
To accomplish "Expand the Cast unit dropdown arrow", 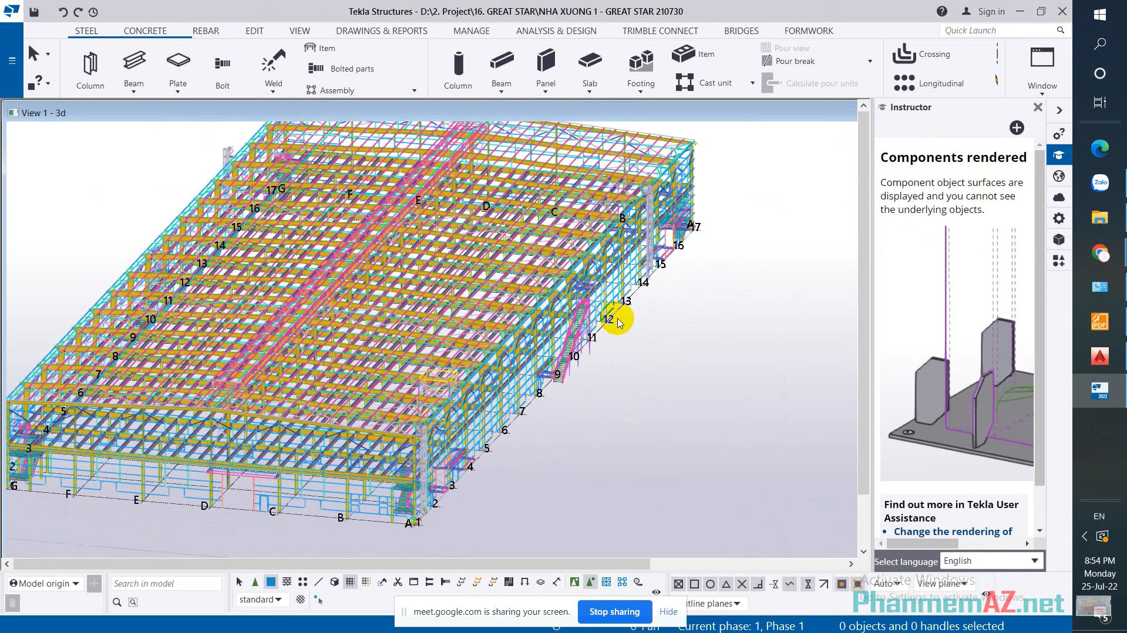I will (x=752, y=83).
